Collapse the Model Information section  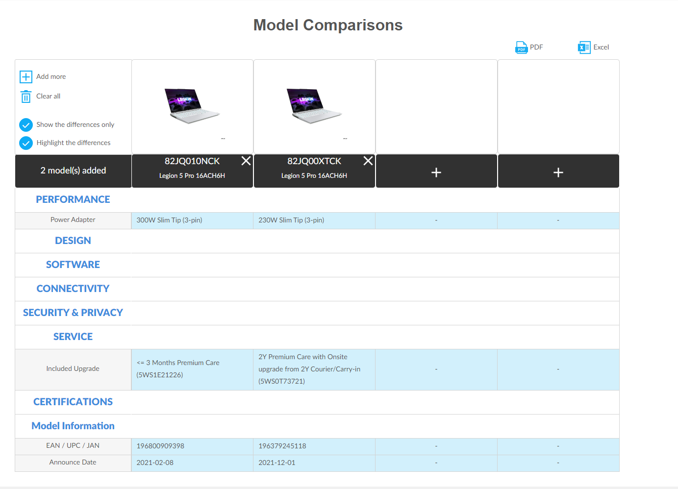(x=73, y=426)
